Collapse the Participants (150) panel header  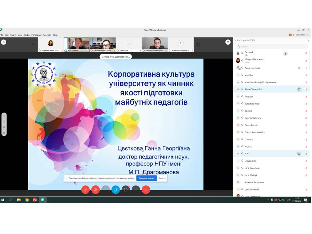[x=235, y=40]
